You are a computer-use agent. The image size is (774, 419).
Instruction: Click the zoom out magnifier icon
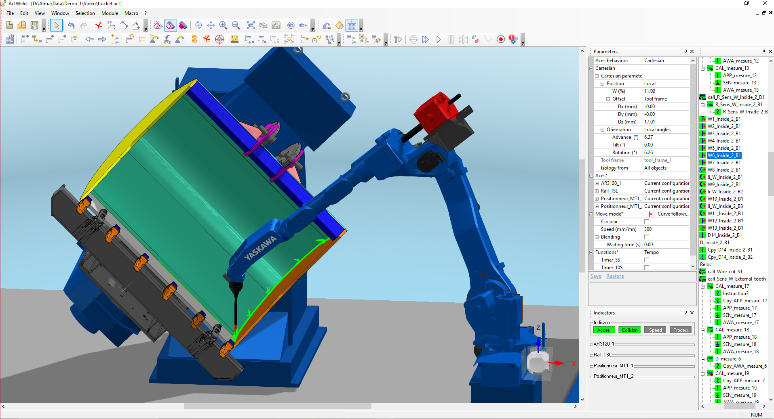(236, 25)
